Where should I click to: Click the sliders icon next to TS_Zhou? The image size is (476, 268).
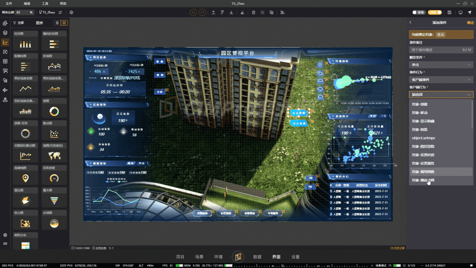60,12
